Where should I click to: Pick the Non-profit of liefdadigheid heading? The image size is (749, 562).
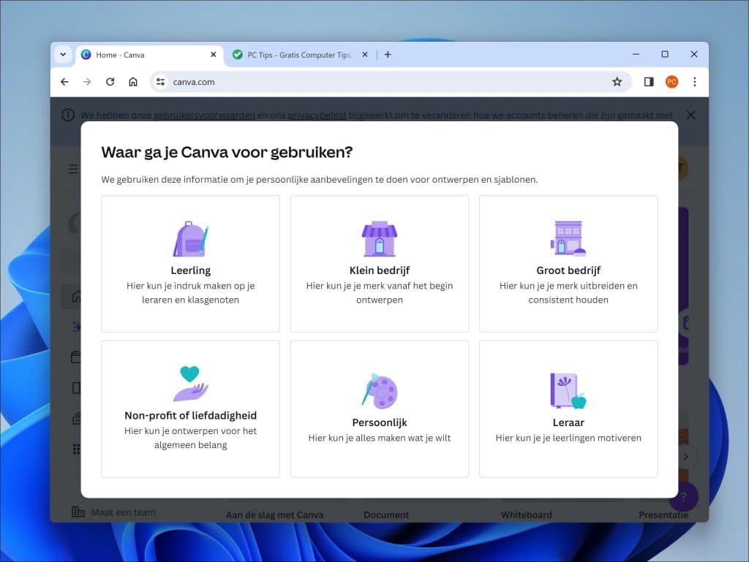pyautogui.click(x=191, y=416)
